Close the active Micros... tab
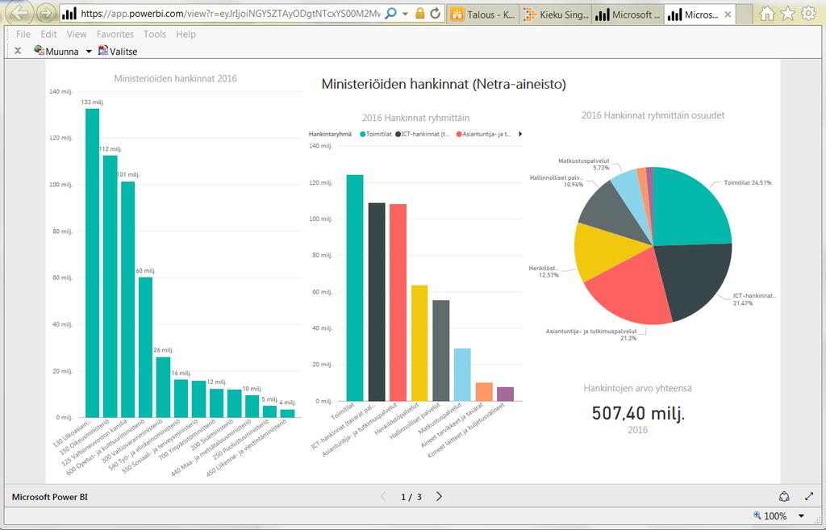This screenshot has width=826, height=530. tap(728, 15)
